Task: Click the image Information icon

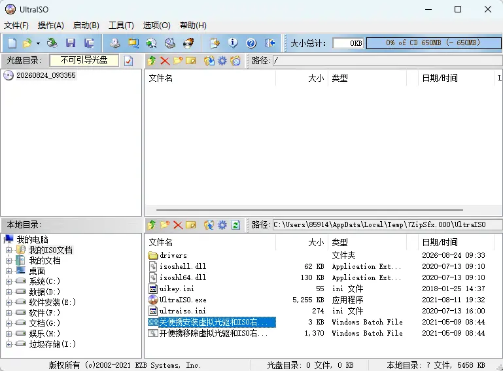Action: point(233,43)
